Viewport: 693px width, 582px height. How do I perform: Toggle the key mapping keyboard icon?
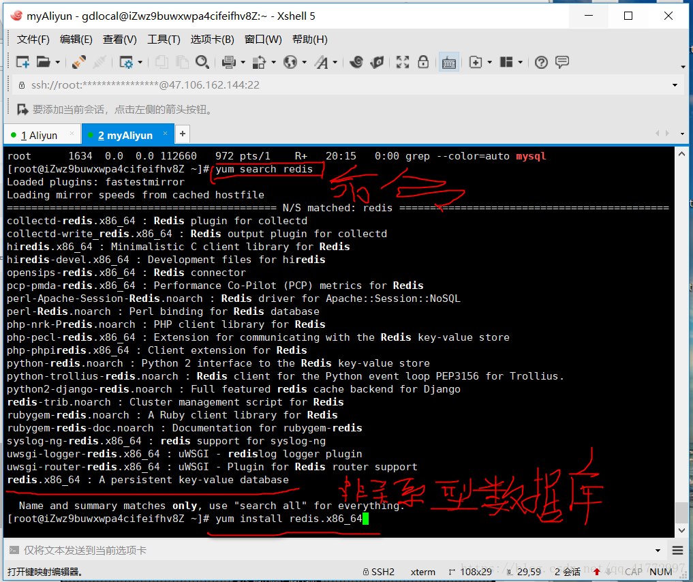(448, 62)
